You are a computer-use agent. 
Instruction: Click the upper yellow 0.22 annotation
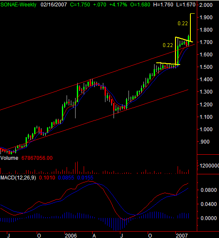(x=183, y=24)
